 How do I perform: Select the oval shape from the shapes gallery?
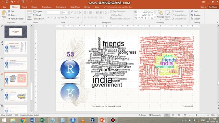point(149,12)
